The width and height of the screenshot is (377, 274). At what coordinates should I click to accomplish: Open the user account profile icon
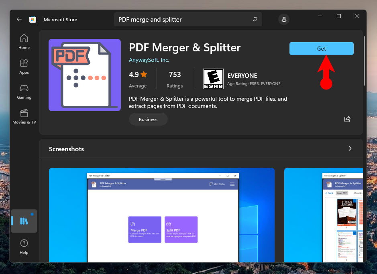[284, 19]
